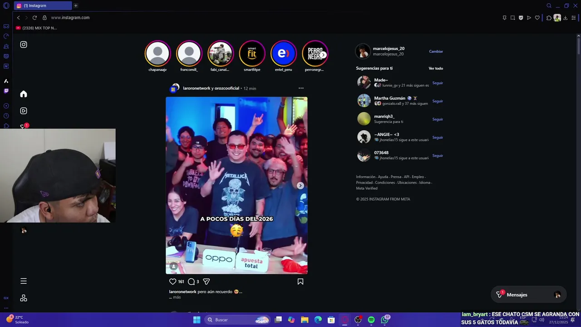Show tagged people icon on post image
Screen dimensions: 581x327
[x=173, y=267]
